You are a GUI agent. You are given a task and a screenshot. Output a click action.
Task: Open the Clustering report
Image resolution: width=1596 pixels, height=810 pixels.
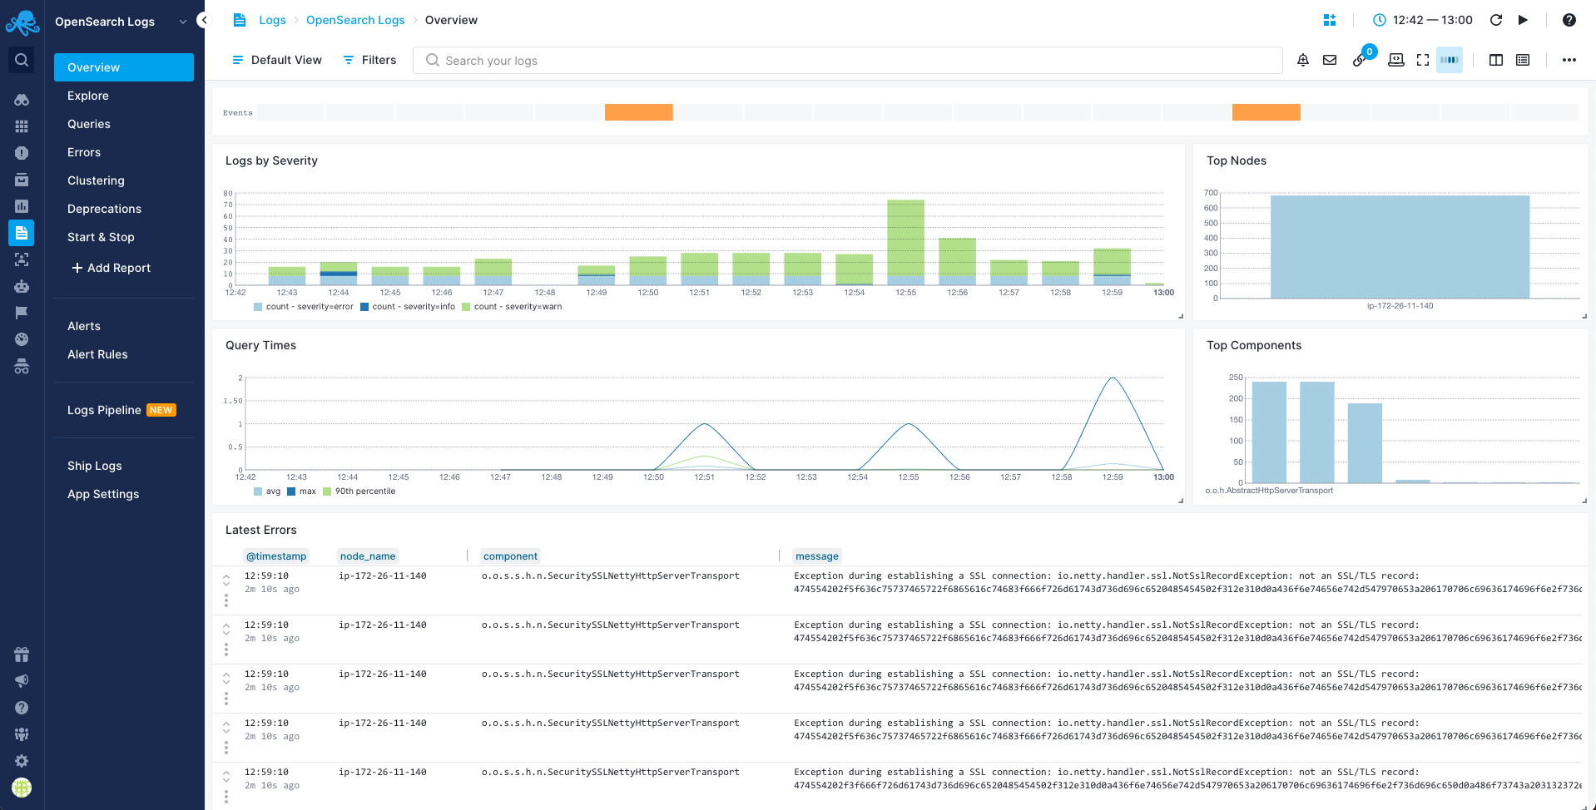(96, 180)
